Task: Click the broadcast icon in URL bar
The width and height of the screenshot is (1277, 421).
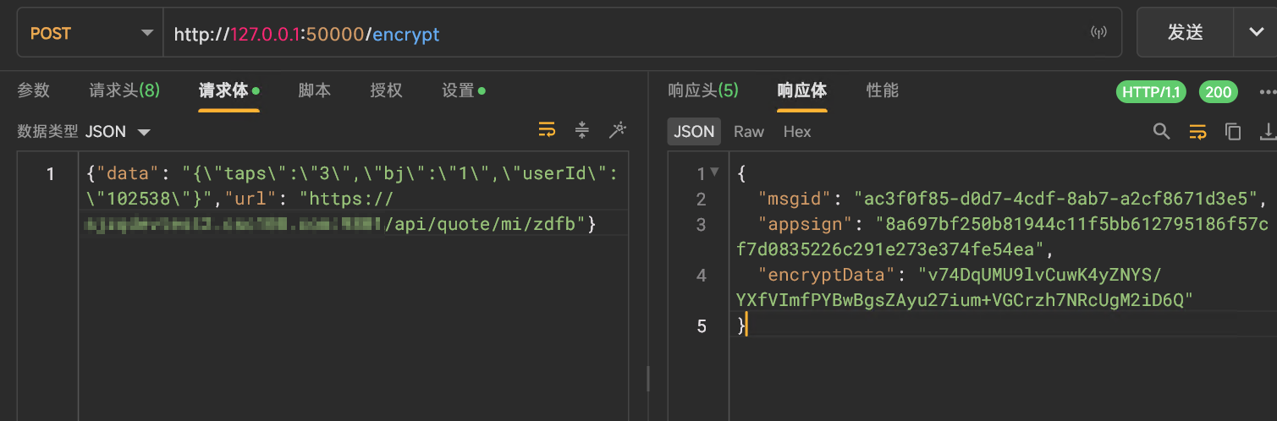Action: [x=1099, y=33]
